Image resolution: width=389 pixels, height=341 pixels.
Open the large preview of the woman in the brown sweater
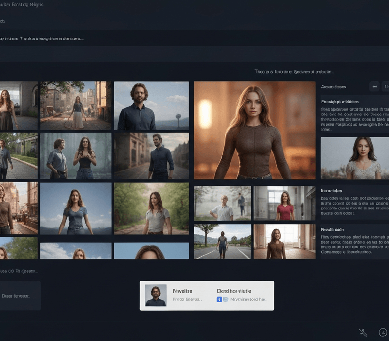click(255, 130)
